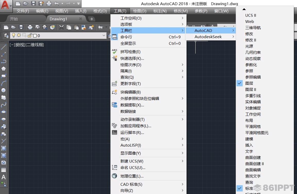Viewport: 297px width, 194px height.
Task: Open the AutoCAD application menu button
Action: click(x=6, y=6)
